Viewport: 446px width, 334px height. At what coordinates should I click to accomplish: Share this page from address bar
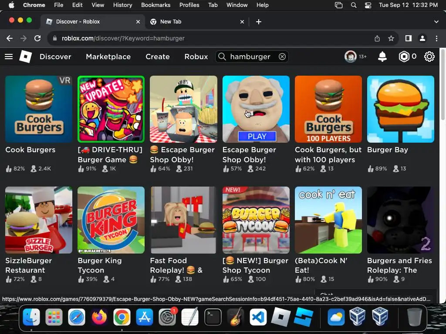pyautogui.click(x=377, y=38)
